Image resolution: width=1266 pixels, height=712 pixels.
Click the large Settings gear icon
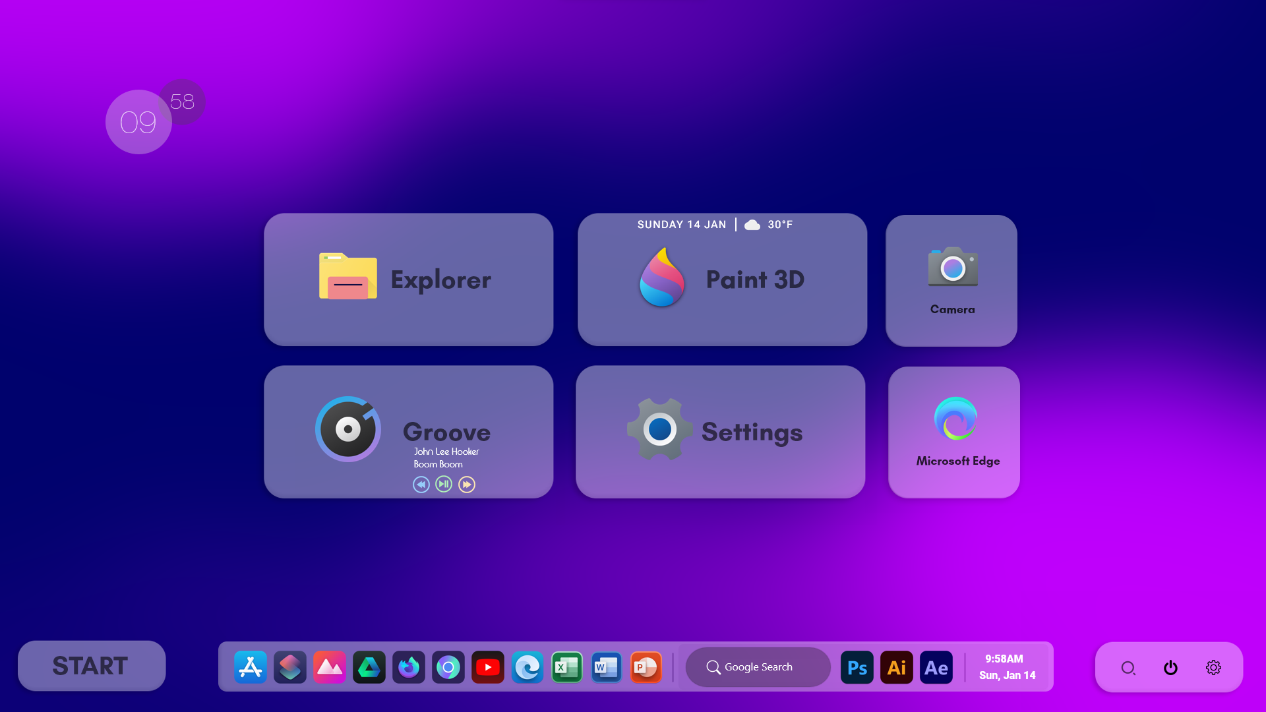(660, 429)
